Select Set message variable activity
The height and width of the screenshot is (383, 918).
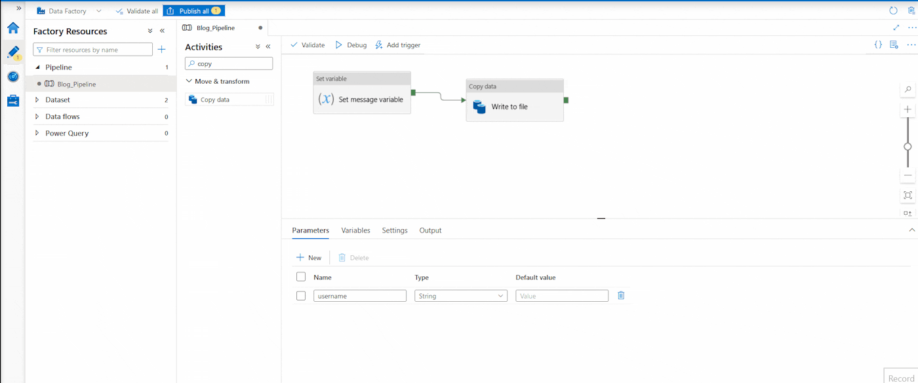point(362,92)
